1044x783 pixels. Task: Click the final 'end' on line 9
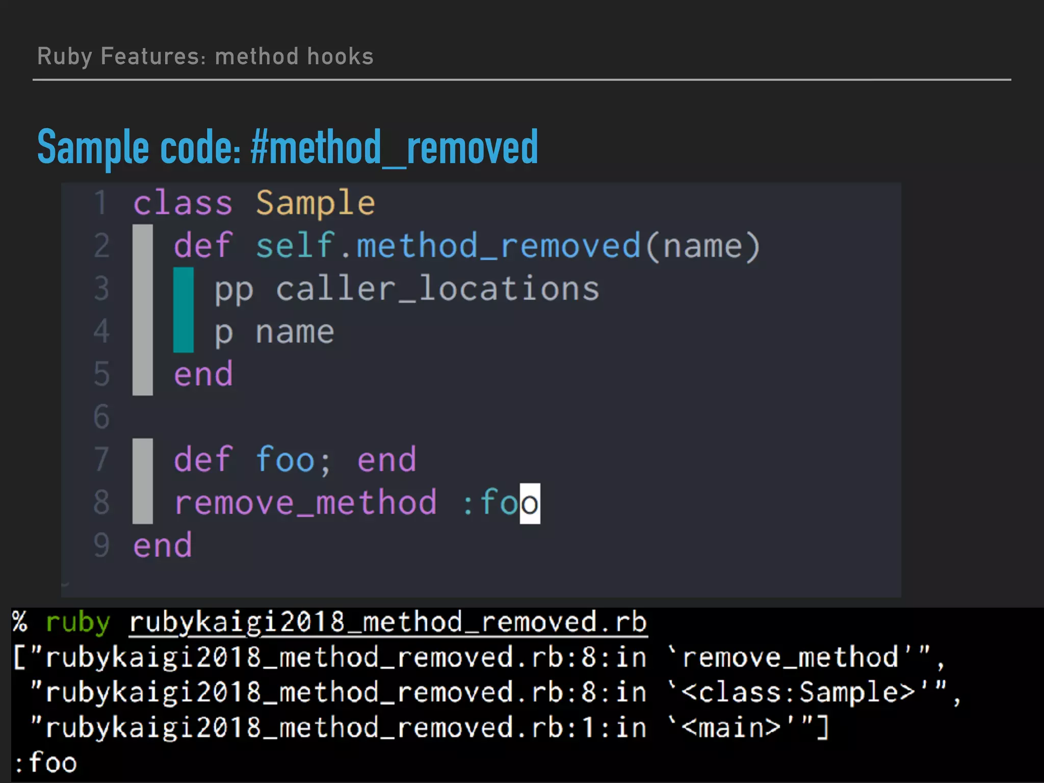coord(163,545)
